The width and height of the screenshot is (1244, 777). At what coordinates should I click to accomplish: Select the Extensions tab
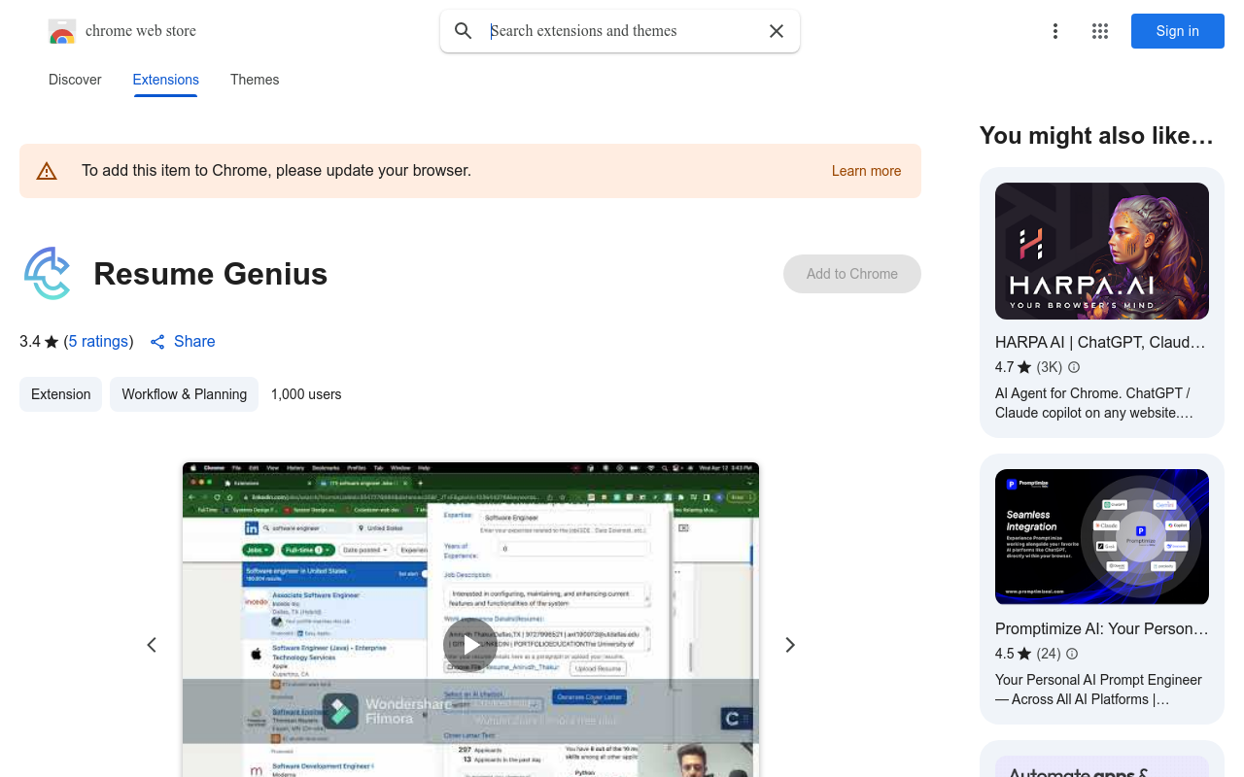pyautogui.click(x=166, y=80)
